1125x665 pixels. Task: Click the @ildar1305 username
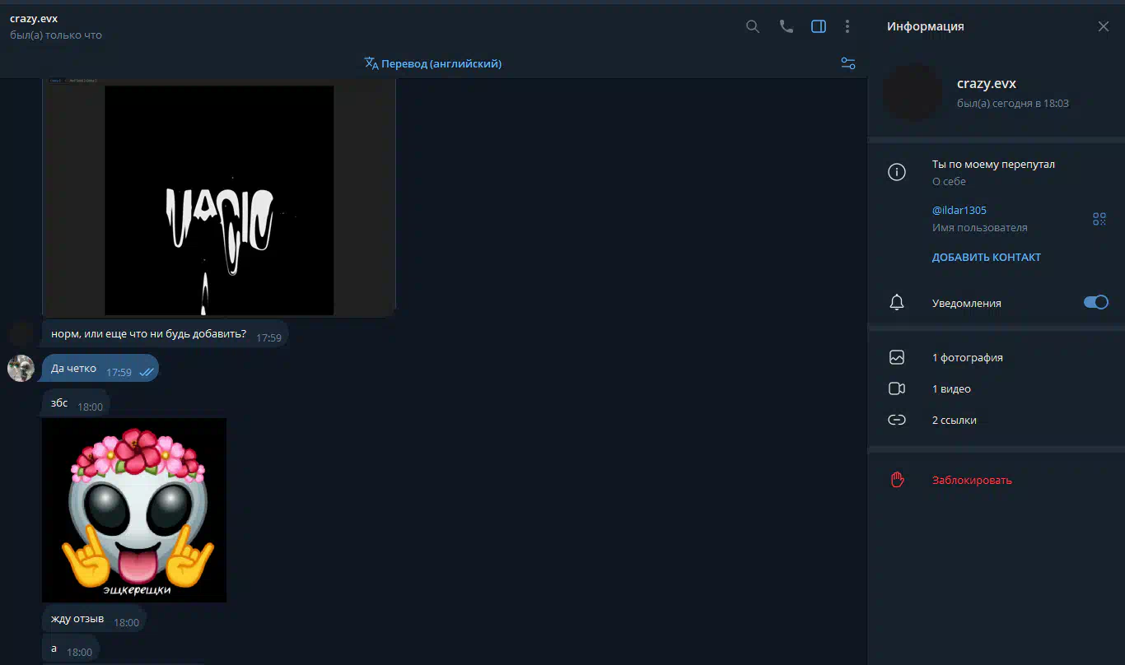pyautogui.click(x=959, y=211)
